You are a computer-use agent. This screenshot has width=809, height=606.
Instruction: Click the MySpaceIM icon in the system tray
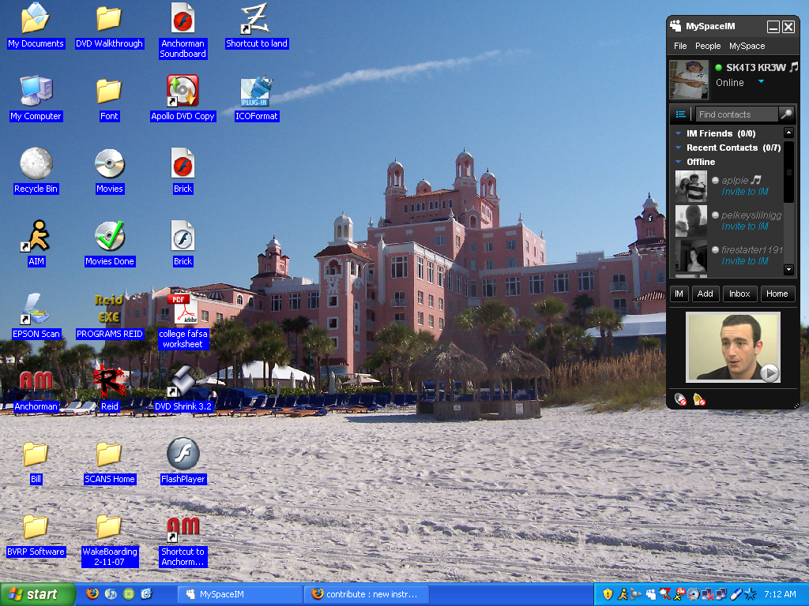pos(650,594)
